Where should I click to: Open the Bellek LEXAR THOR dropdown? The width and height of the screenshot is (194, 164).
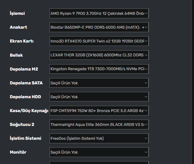pos(99,55)
